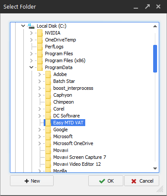Click the Batch Star folder icon
Screen dimensions: 167x196
click(48, 81)
